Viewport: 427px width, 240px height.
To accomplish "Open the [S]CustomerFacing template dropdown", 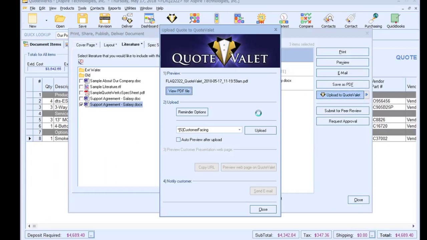I will 239,130.
